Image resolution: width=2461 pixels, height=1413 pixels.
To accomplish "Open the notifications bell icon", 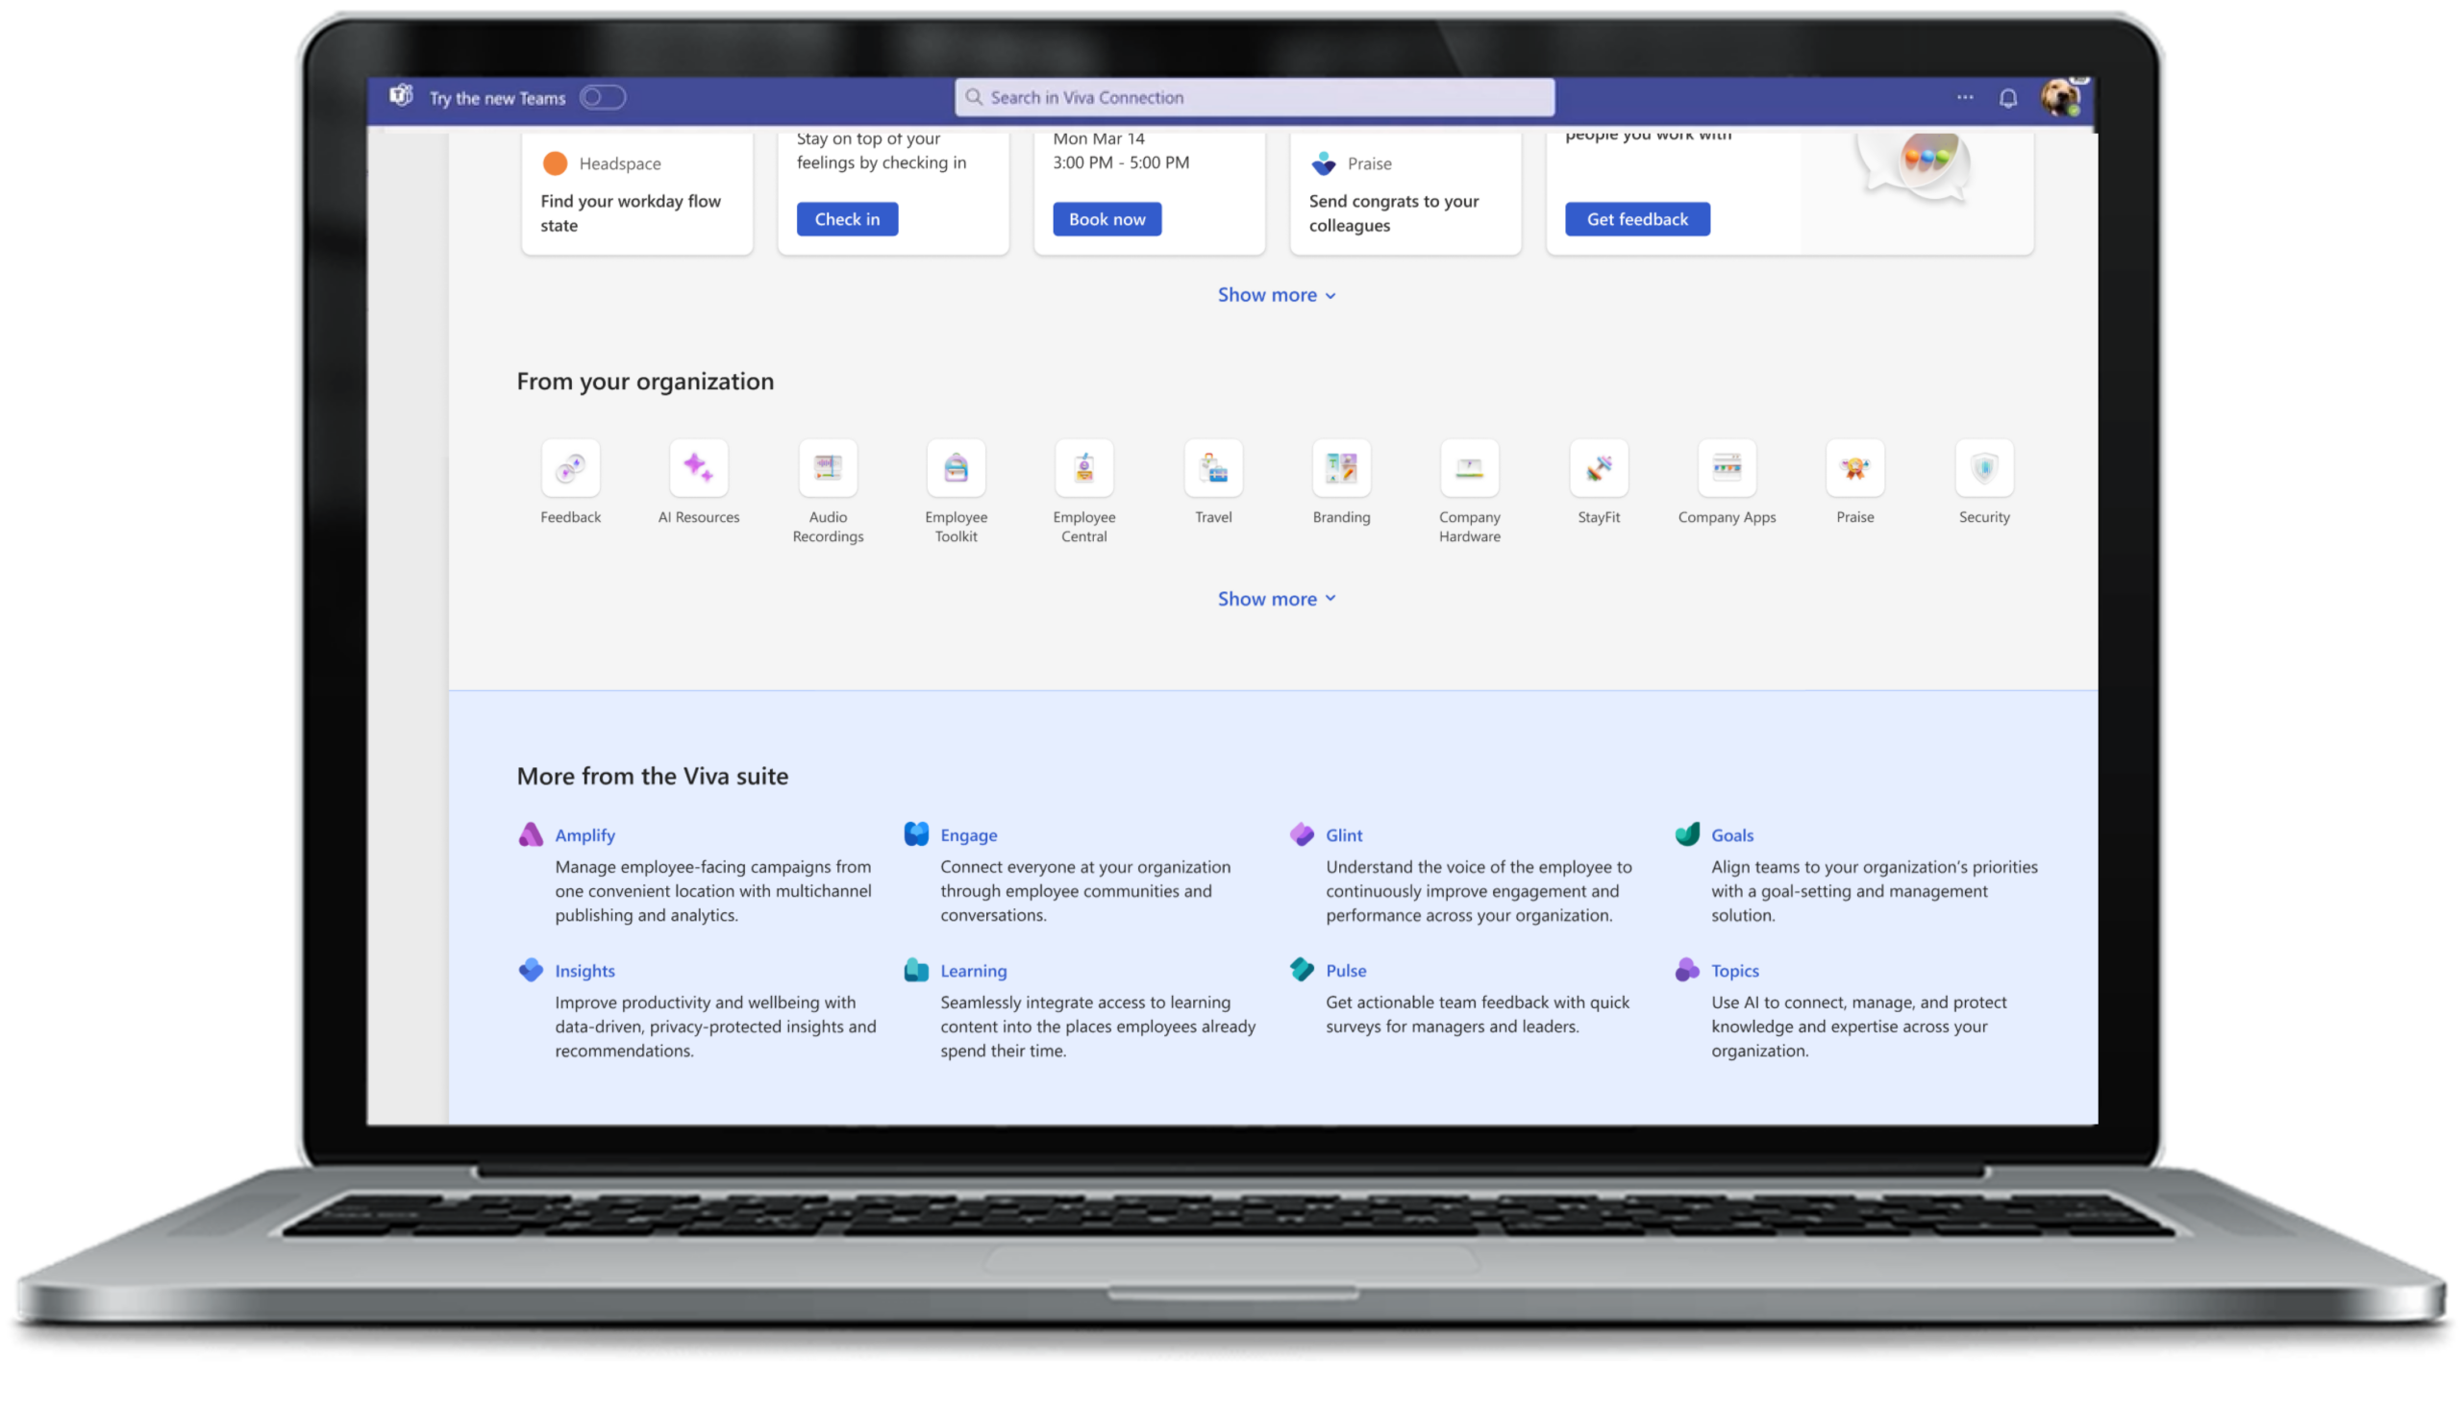I will [2008, 98].
